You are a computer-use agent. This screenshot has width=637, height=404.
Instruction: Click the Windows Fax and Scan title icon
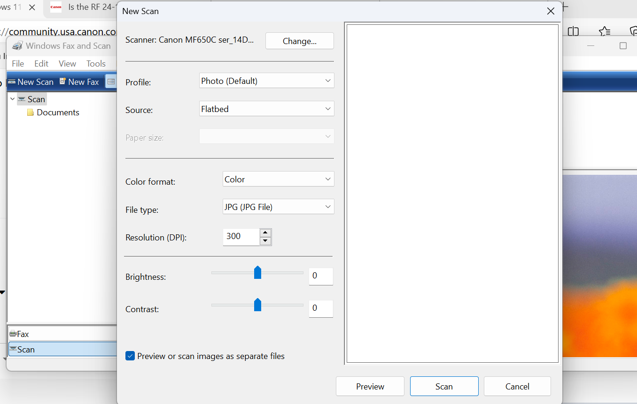pyautogui.click(x=17, y=46)
